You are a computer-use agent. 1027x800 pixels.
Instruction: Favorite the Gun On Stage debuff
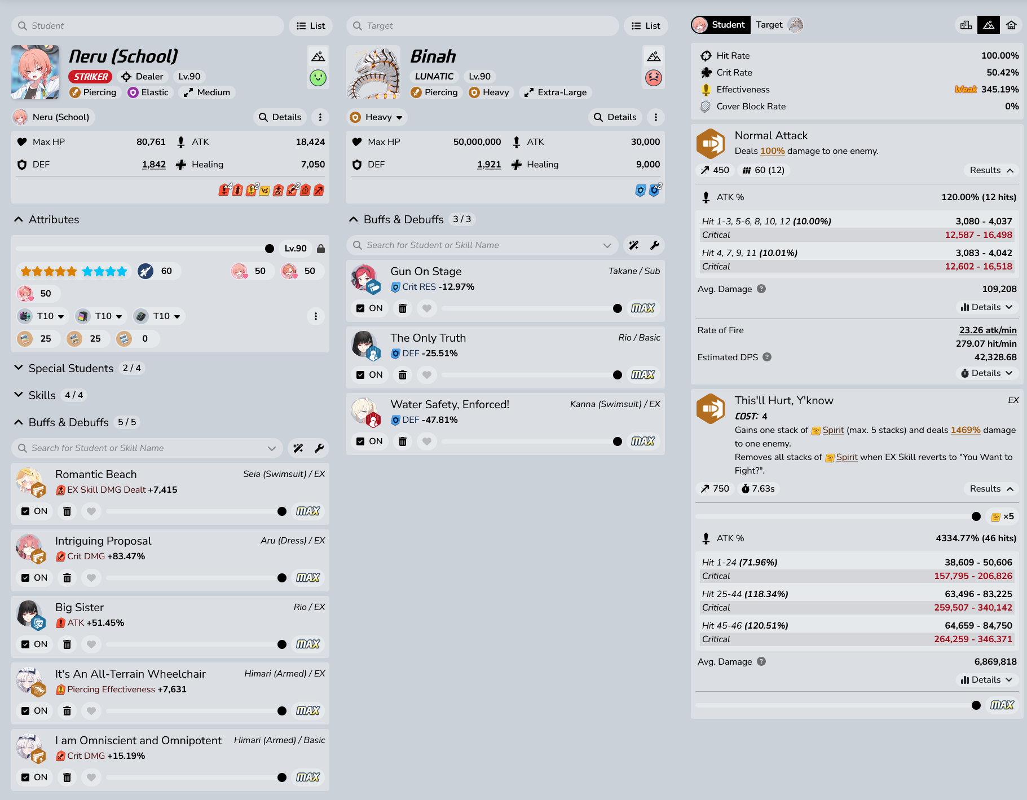[427, 308]
